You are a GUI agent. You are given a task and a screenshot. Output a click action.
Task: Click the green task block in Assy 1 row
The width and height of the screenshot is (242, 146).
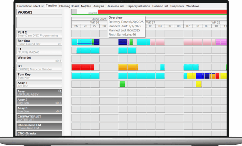(122, 84)
